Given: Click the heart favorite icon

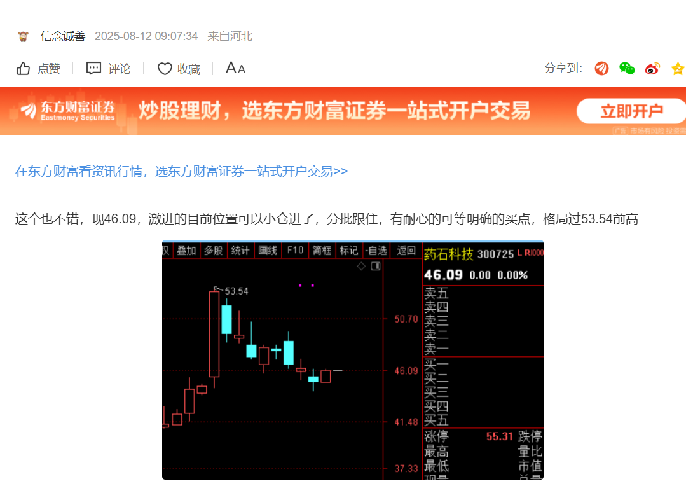Looking at the screenshot, I should click(x=165, y=69).
